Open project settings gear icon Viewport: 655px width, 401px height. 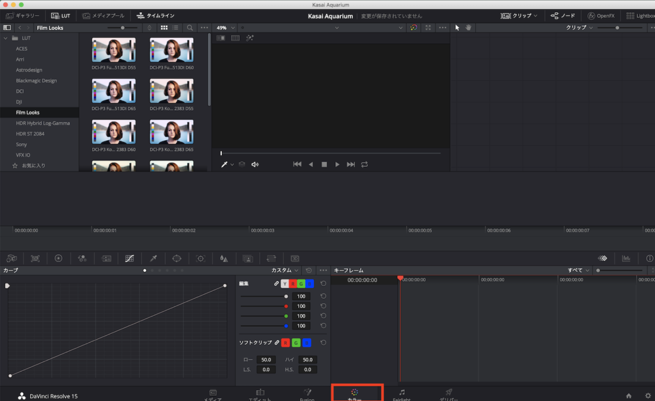647,396
